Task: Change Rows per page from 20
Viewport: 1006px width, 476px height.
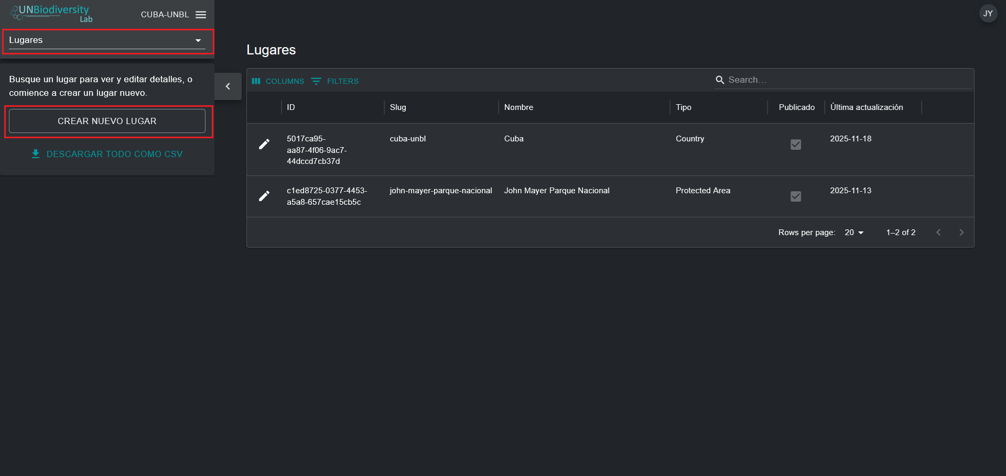Action: coord(853,233)
